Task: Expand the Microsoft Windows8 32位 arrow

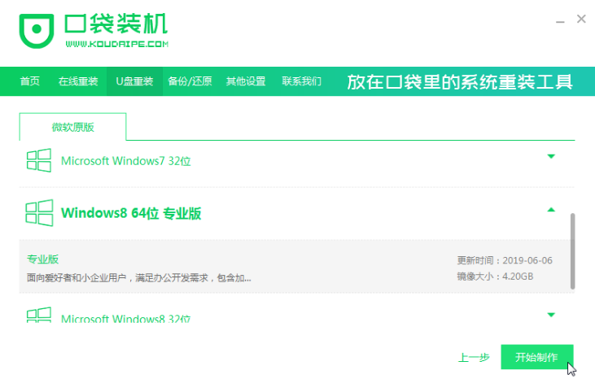Action: pos(551,314)
